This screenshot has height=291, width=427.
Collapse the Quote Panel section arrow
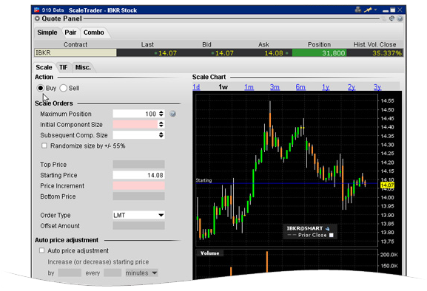(x=37, y=18)
